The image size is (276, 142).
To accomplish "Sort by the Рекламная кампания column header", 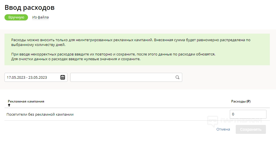I will coord(26,101).
